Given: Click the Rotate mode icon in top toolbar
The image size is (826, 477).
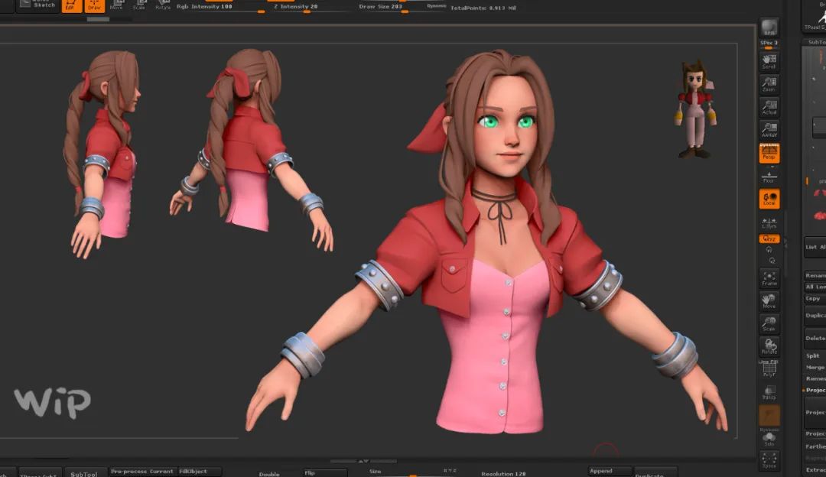Looking at the screenshot, I should point(162,5).
